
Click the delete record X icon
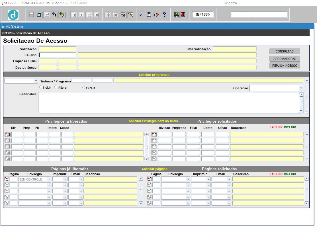pyautogui.click(x=115, y=15)
